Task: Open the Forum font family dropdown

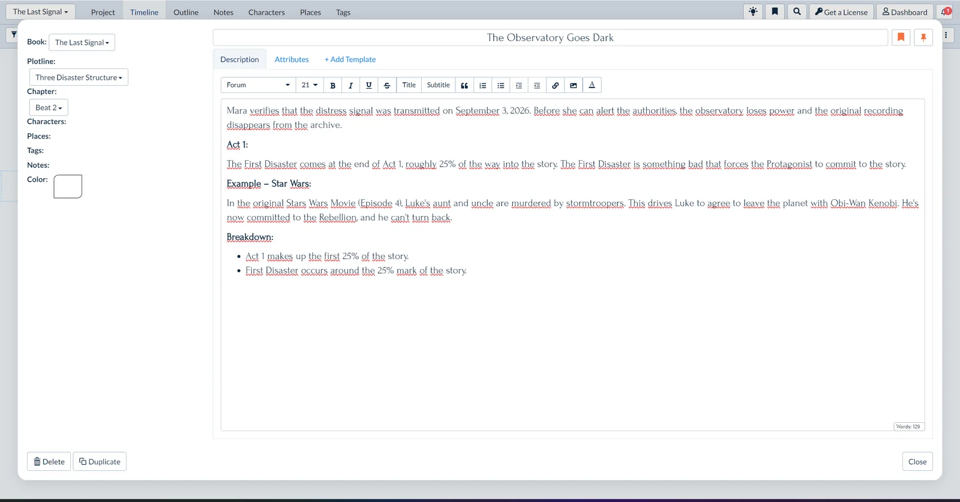Action: [259, 85]
